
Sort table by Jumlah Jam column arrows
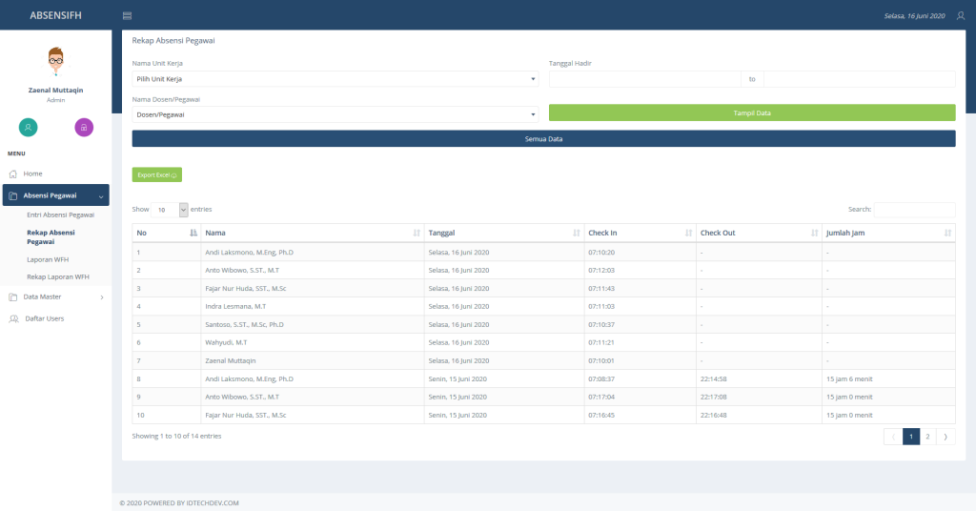[x=947, y=233]
